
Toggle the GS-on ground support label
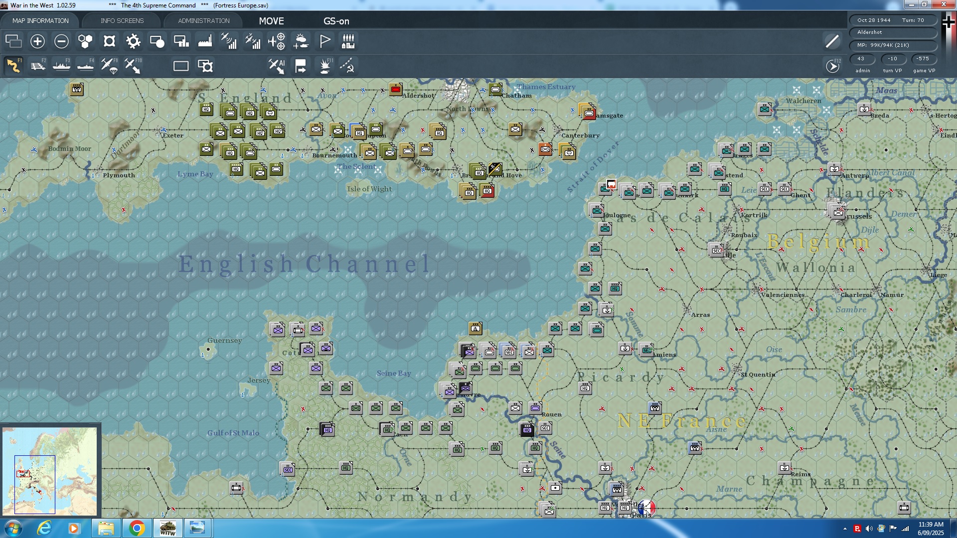point(336,21)
